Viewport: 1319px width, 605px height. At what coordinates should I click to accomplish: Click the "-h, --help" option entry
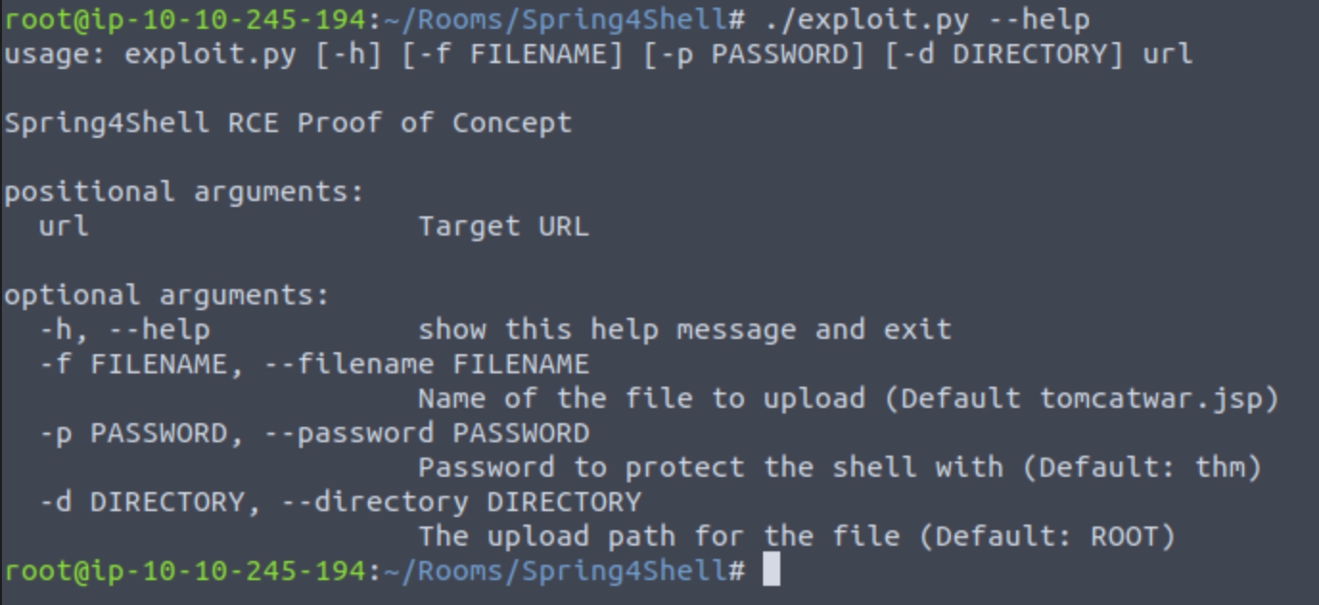125,329
